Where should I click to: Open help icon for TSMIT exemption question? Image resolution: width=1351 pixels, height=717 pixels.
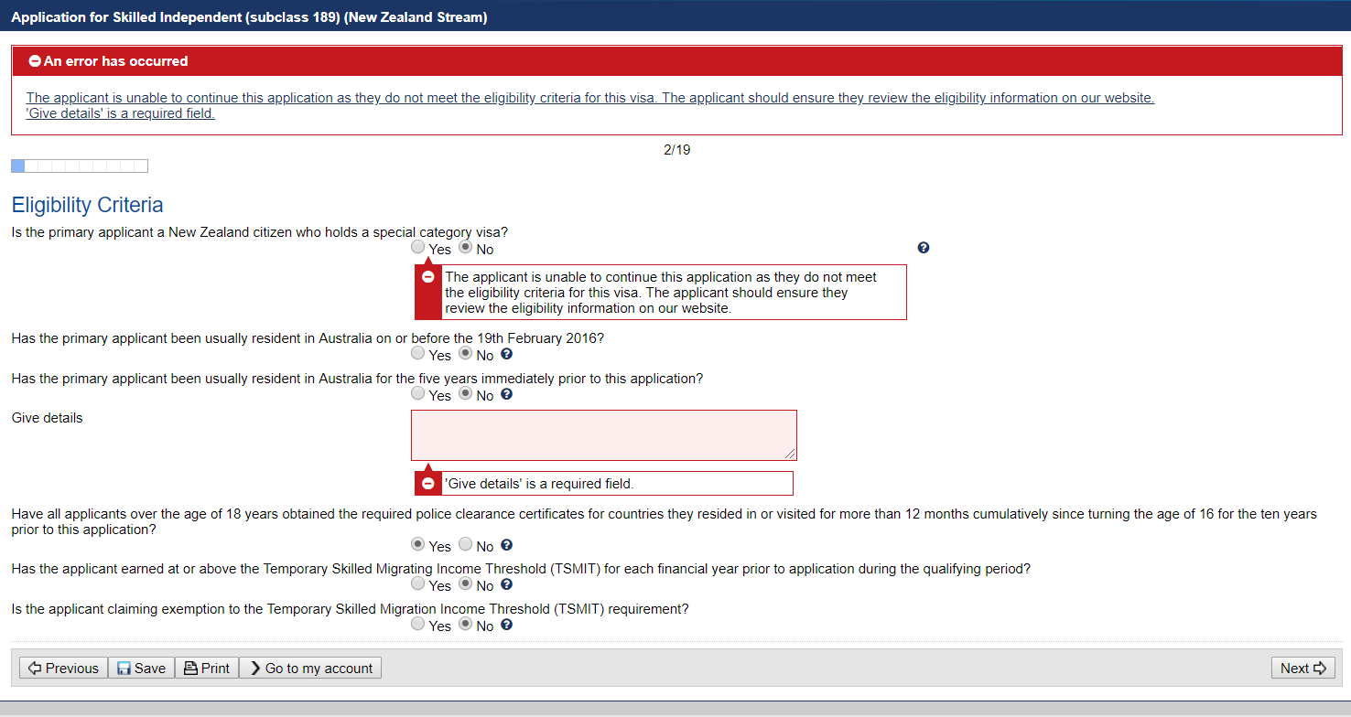[x=506, y=625]
